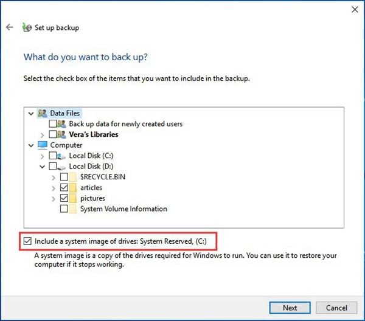Viewport: 365px width, 321px height.
Task: Click the articles folder icon
Action: [73, 188]
